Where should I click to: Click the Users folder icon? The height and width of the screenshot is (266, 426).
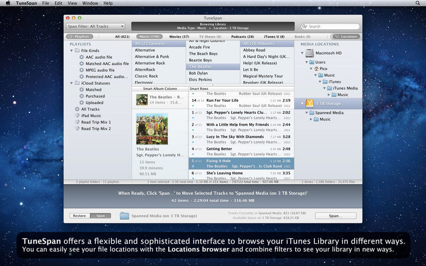pyautogui.click(x=312, y=62)
